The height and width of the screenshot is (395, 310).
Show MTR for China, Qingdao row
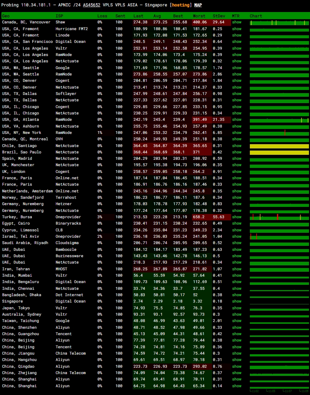(x=236, y=366)
